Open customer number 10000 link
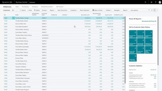This screenshot has width=162, height=91. pos(6,18)
